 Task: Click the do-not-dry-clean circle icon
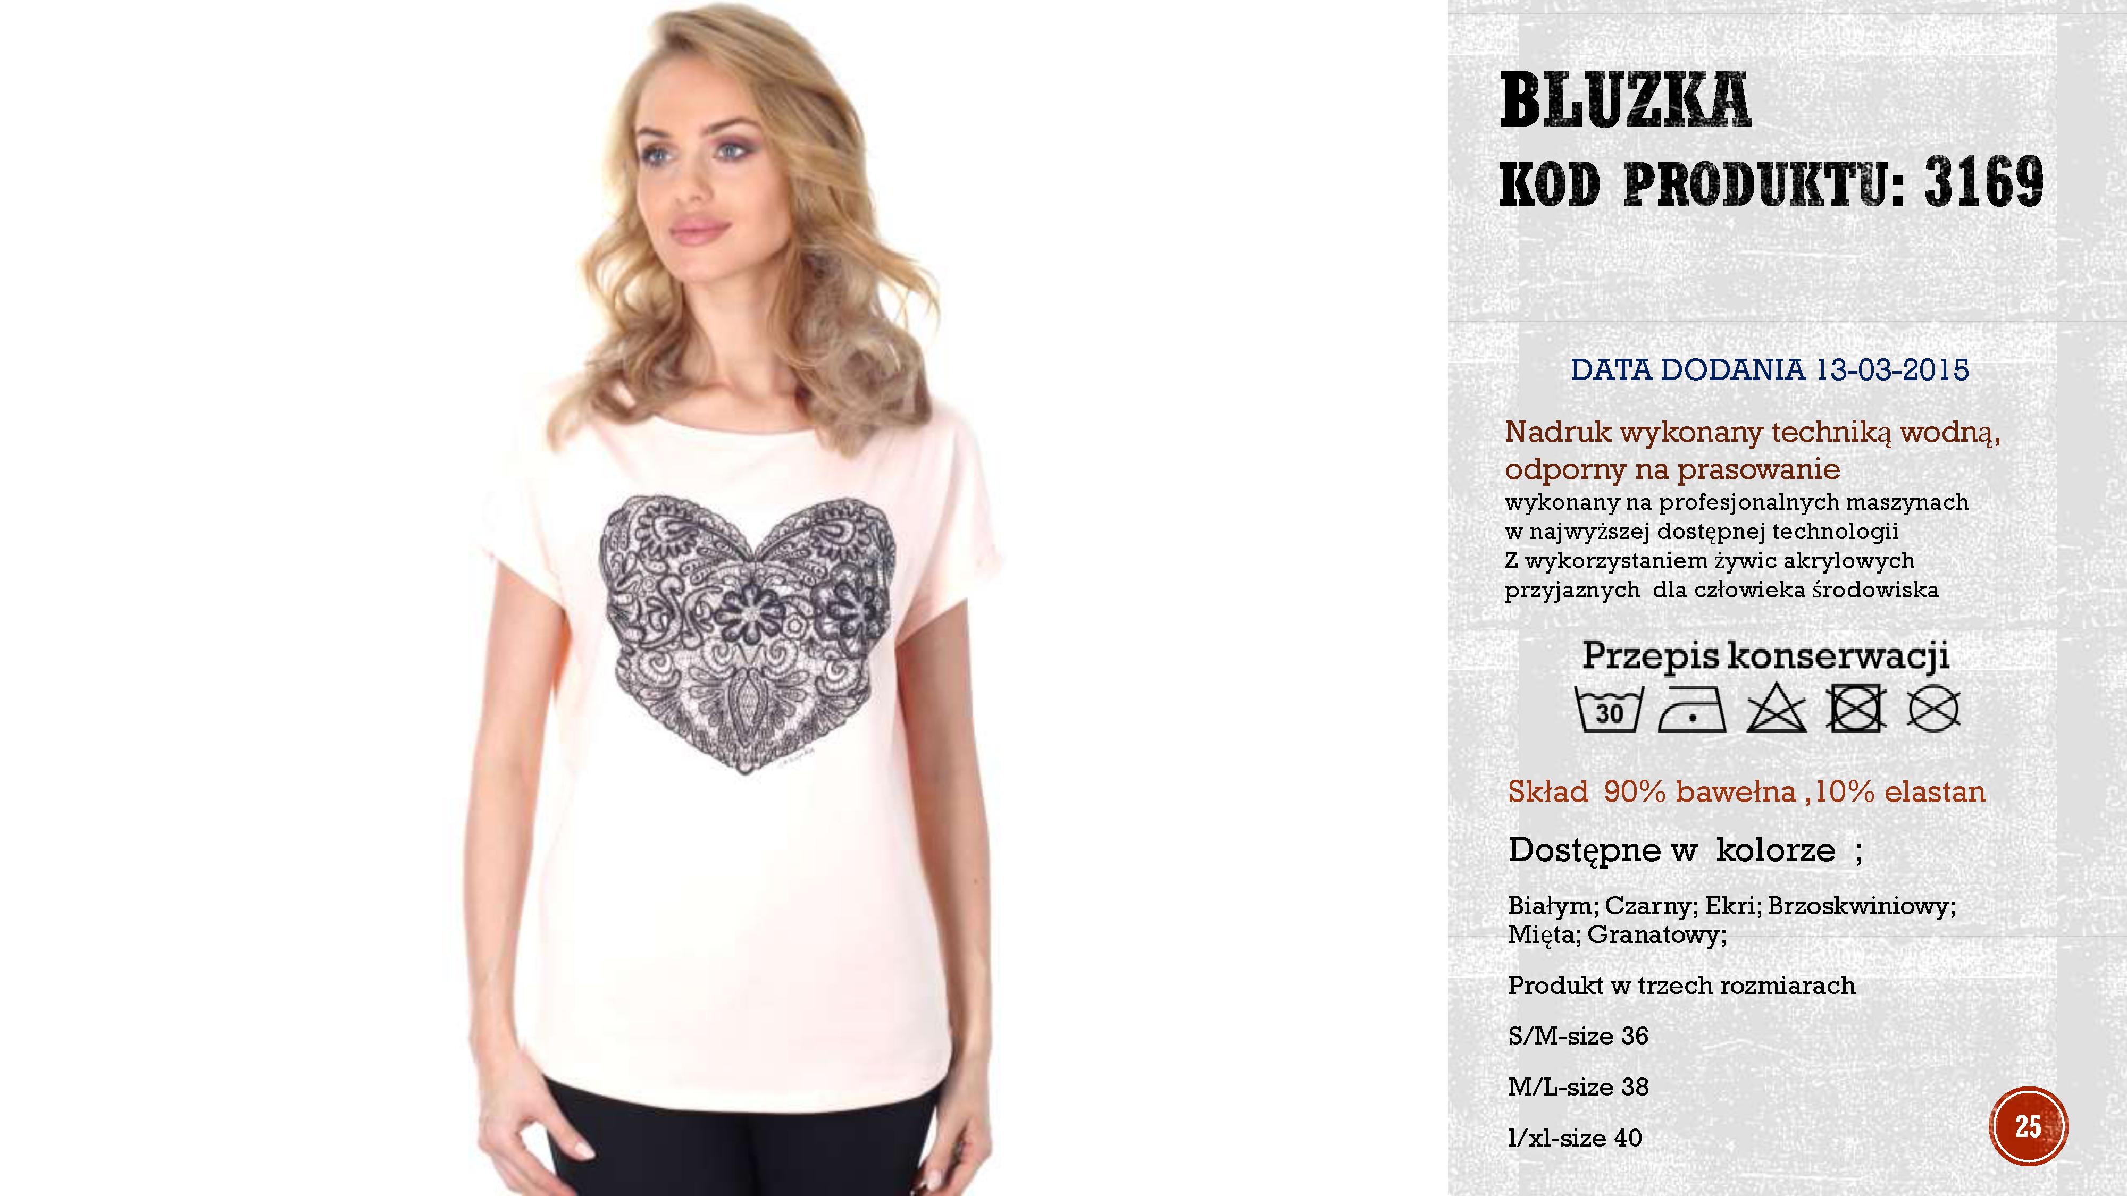1934,709
